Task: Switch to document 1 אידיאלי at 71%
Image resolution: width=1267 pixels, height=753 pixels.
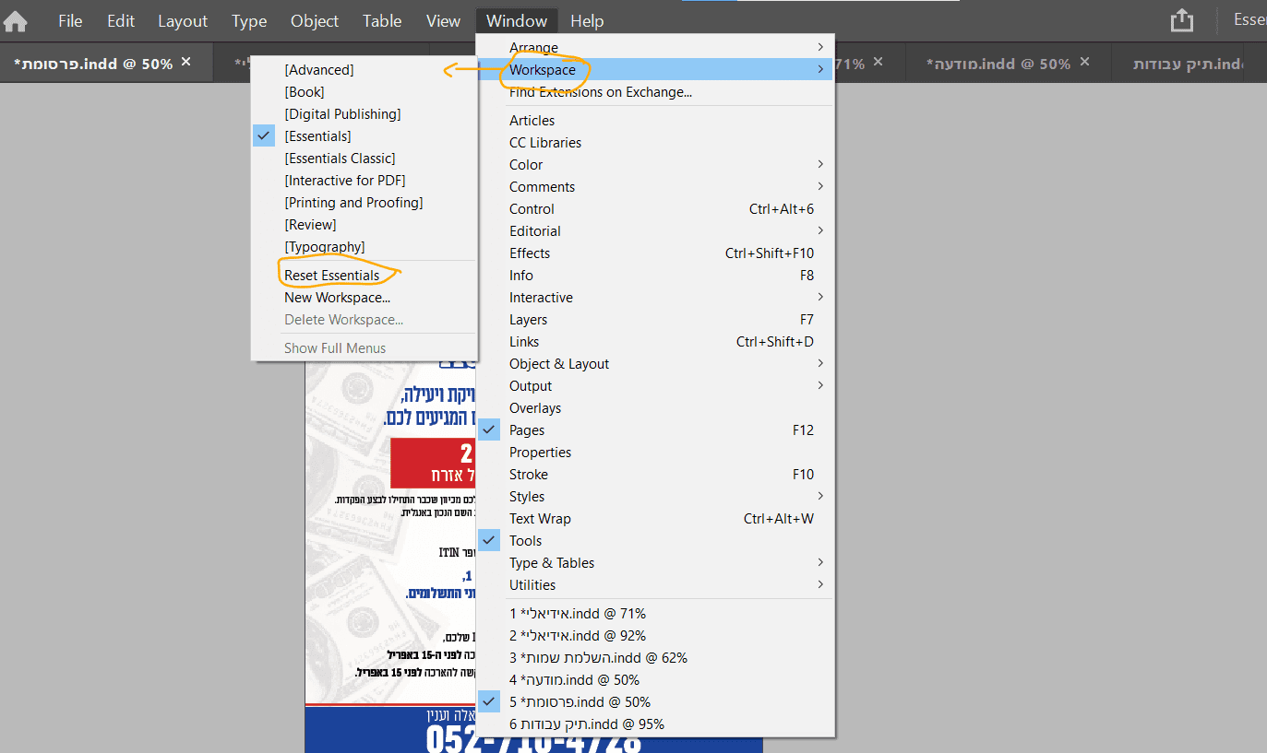Action: 655,614
